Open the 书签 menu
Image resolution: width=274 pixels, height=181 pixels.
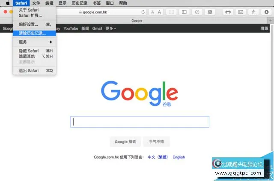(97, 3)
